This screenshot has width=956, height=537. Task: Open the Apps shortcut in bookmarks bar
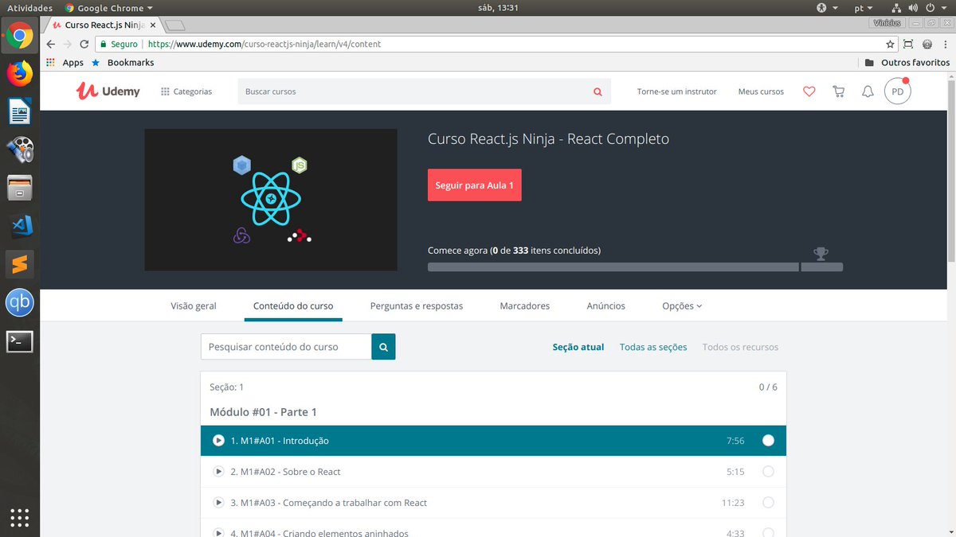65,62
